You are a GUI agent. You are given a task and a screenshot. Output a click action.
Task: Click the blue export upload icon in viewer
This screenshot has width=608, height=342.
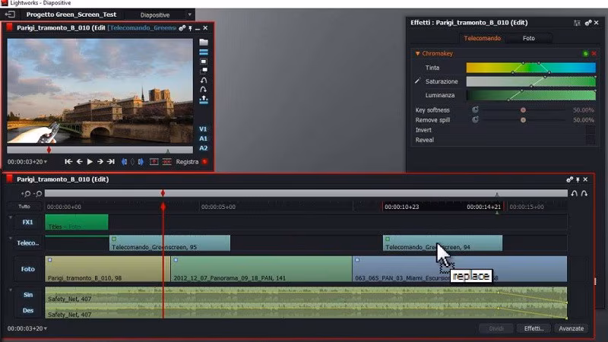204,100
